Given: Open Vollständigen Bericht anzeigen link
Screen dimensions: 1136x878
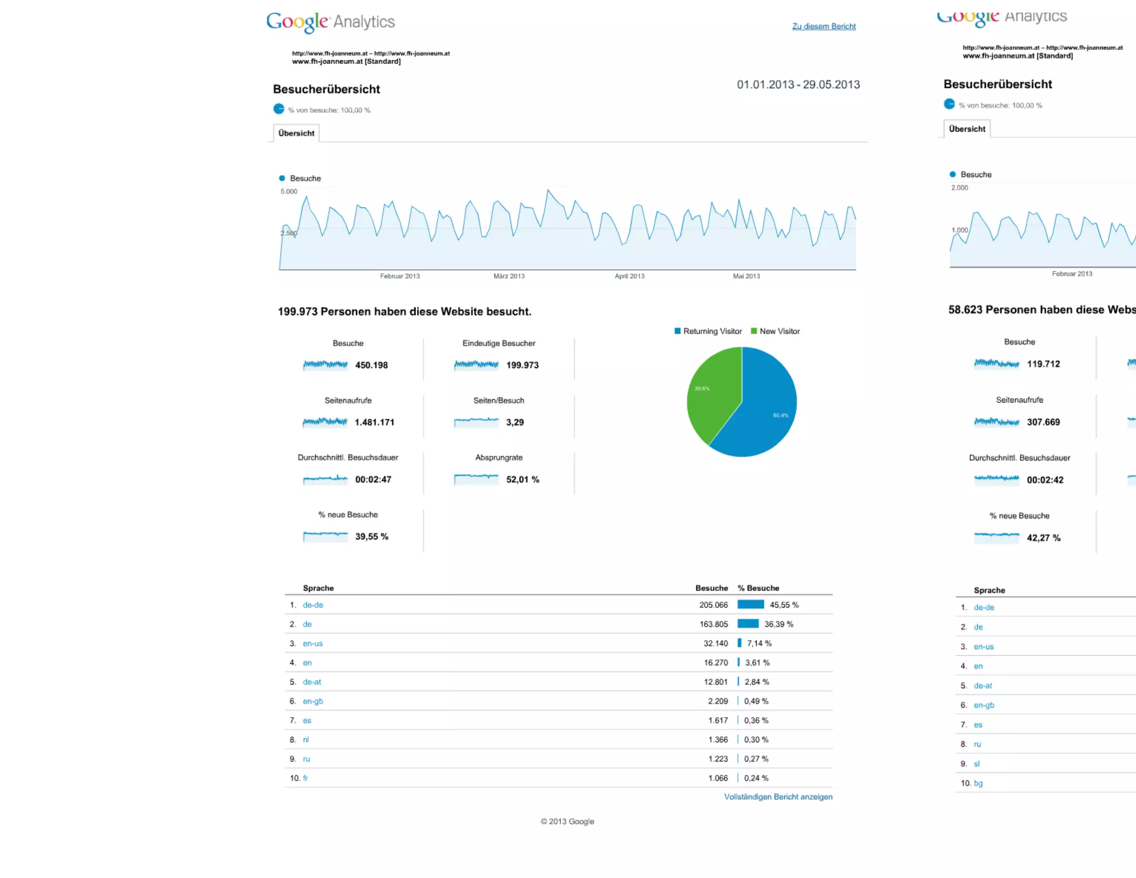Looking at the screenshot, I should point(778,796).
